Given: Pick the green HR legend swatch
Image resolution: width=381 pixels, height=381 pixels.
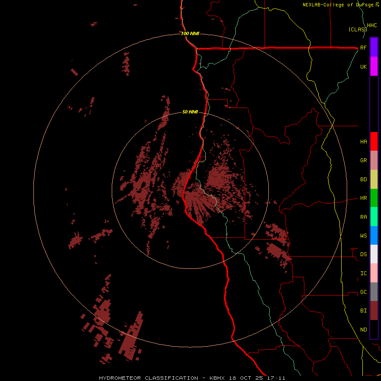Looking at the screenshot, I should point(374,198).
